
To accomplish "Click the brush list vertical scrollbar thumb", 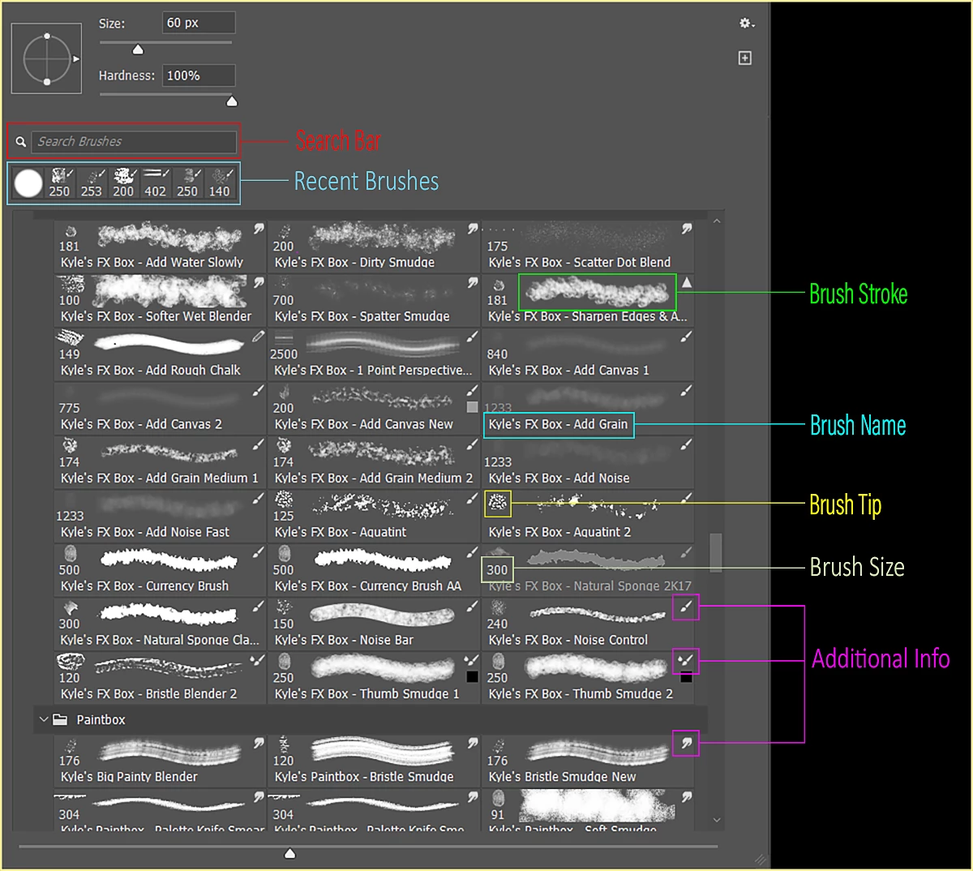I will [x=716, y=552].
